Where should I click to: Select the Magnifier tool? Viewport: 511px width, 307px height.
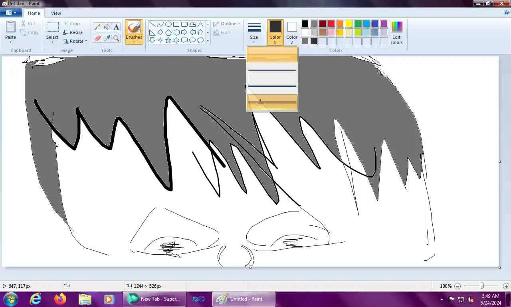[116, 38]
